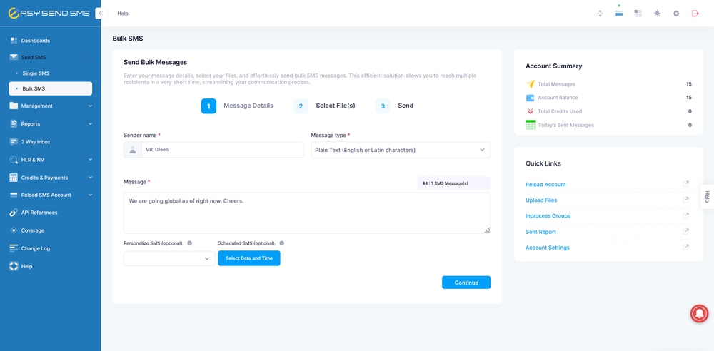Click the Scheduled SMS info icon

click(281, 243)
